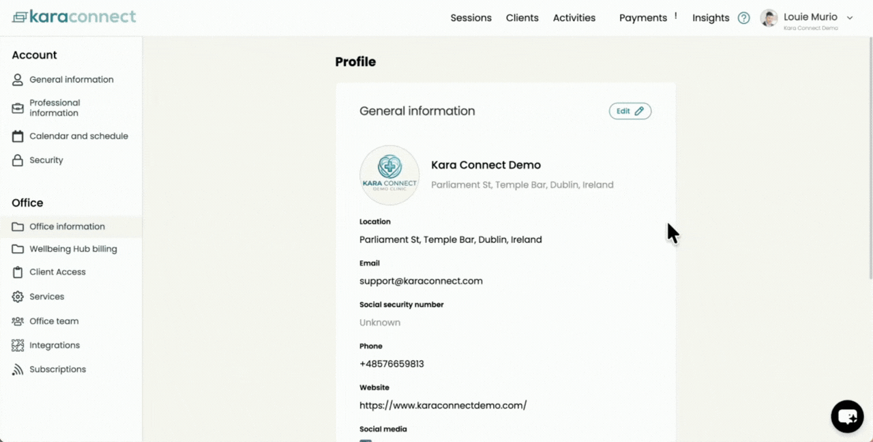Click the gear icon beside Services

(18, 297)
